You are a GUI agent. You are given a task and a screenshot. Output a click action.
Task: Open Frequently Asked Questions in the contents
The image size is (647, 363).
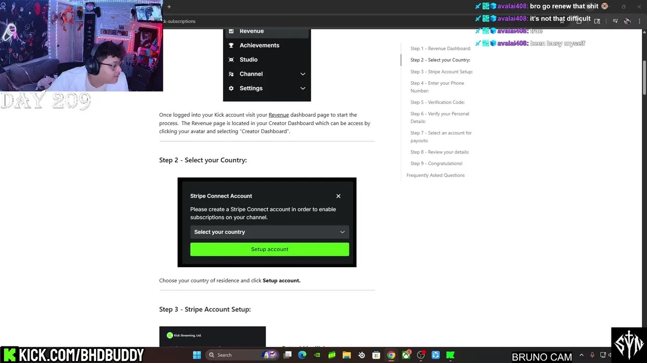tap(435, 175)
